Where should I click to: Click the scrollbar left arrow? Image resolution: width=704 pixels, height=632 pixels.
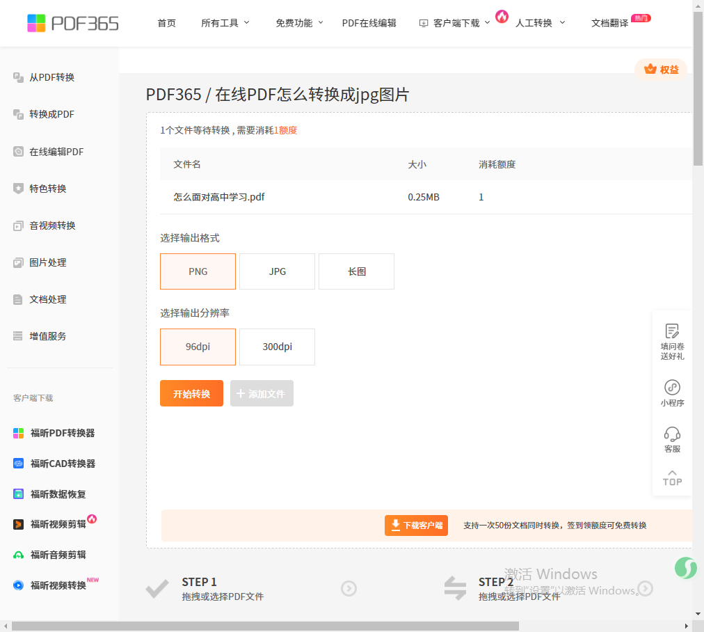[6, 626]
